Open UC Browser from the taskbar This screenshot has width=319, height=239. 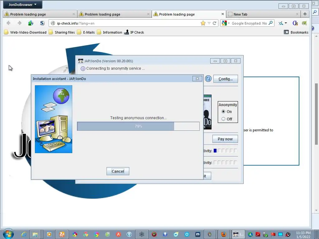(x=62, y=234)
